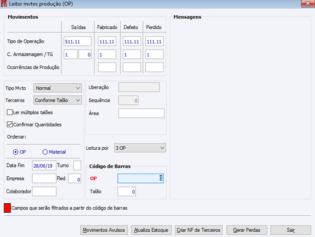This screenshot has width=315, height=237.
Task: Open the Tipo Mvto dropdown
Action: click(x=58, y=88)
